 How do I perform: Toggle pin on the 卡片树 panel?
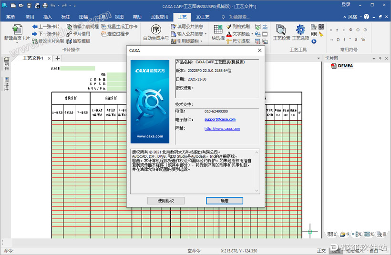point(381,58)
